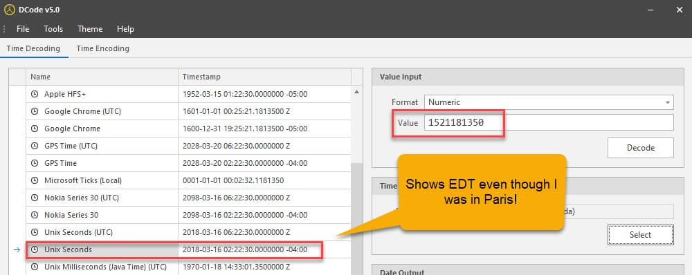Click the list scrollbar up arrow
Image resolution: width=692 pixels, height=275 pixels.
coord(356,92)
